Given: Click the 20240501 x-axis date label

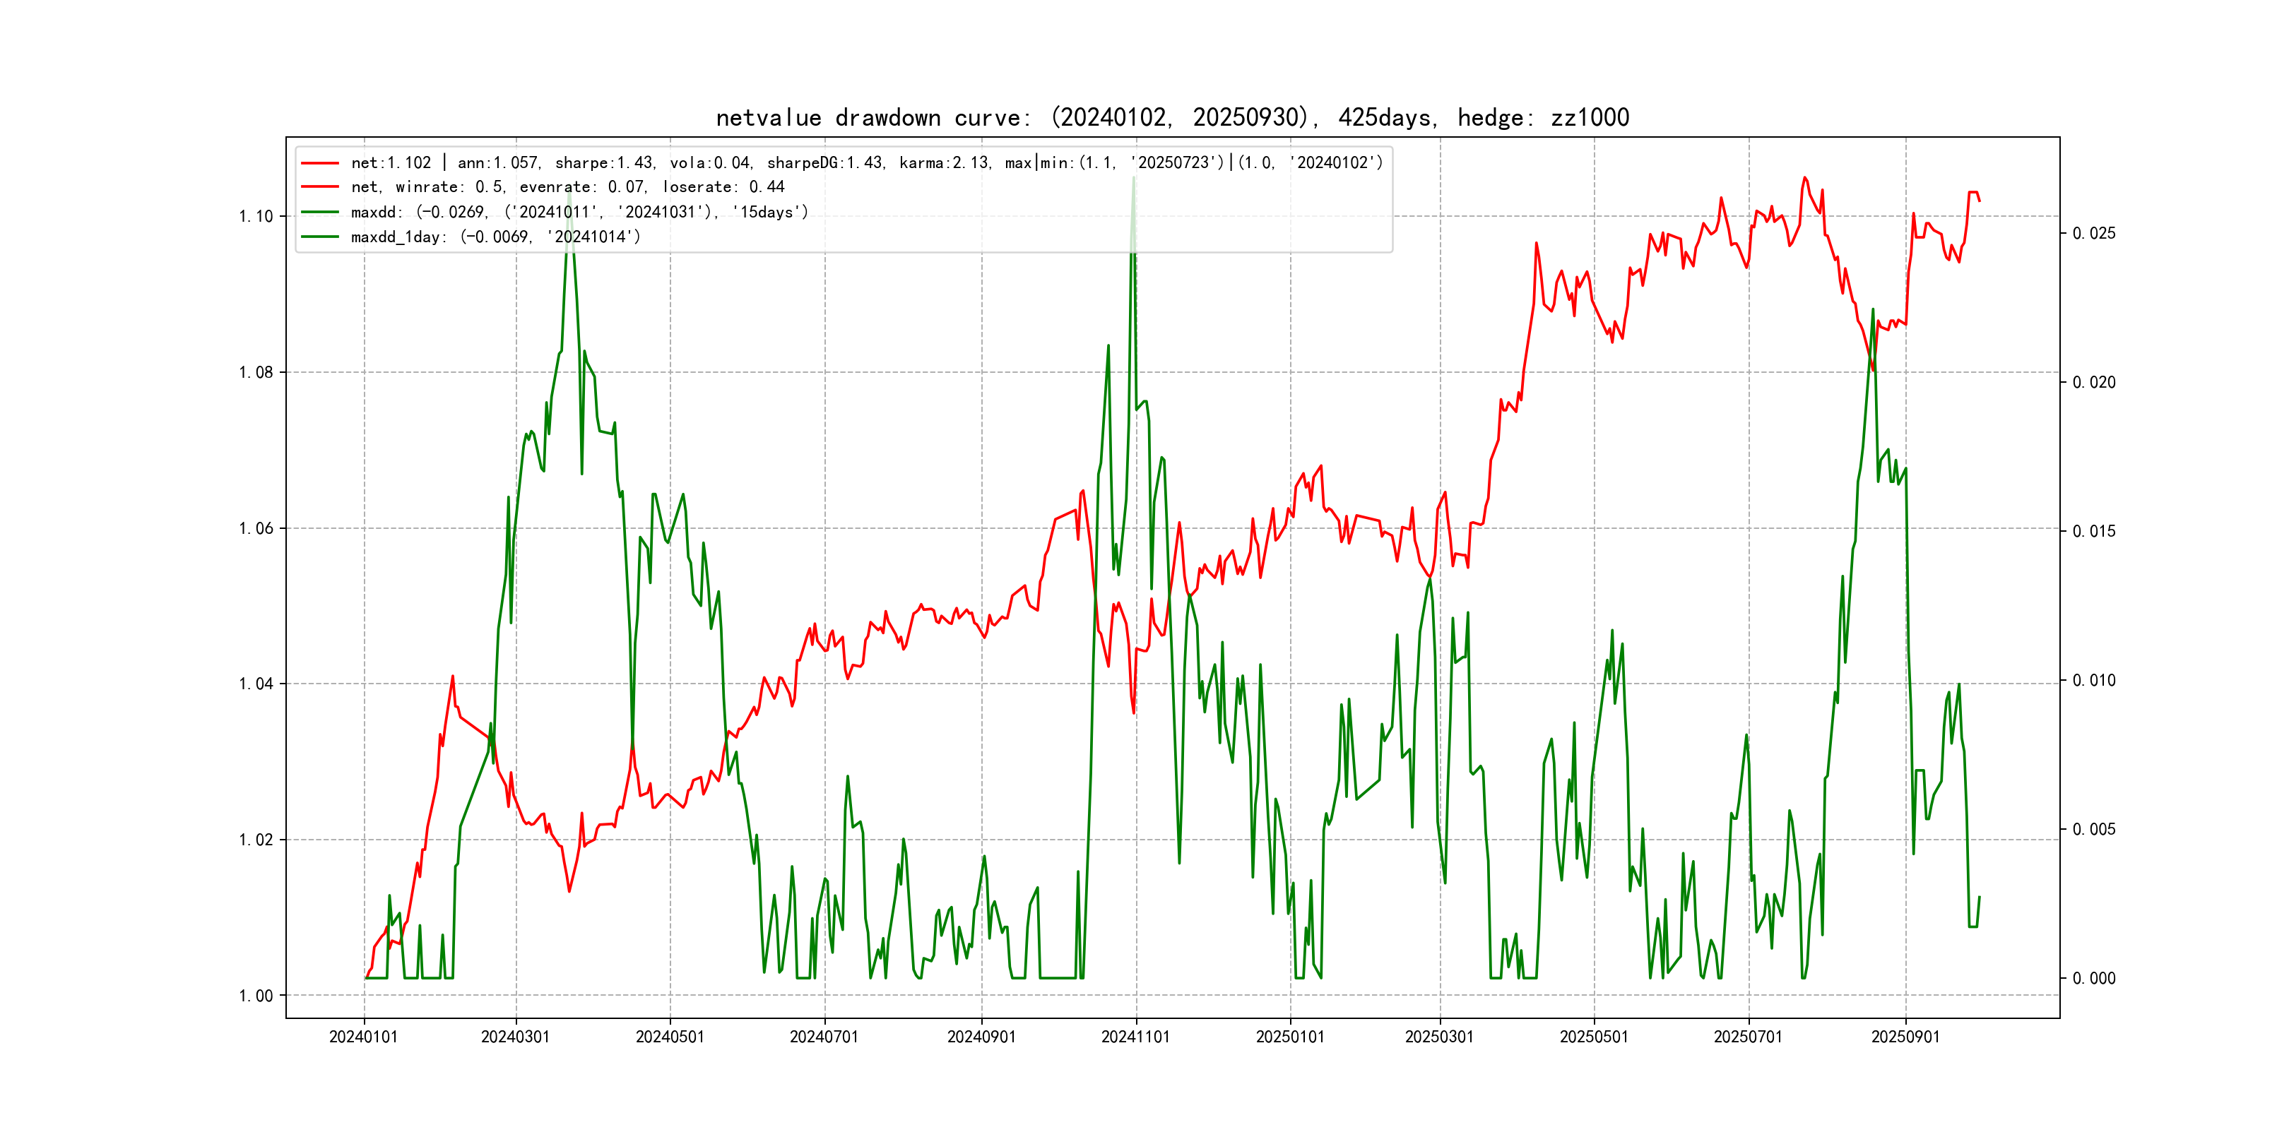Looking at the screenshot, I should click(x=670, y=1037).
